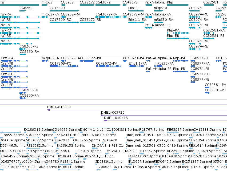227x171 pixels.
Task: Select the DMG7A.1_1.J16.C1 EST label
Action: pos(99,156)
